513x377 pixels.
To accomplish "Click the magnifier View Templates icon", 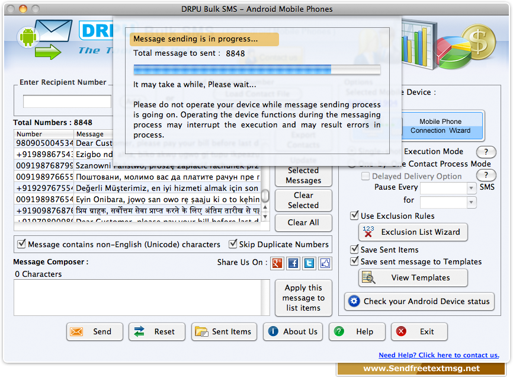I will coord(368,277).
